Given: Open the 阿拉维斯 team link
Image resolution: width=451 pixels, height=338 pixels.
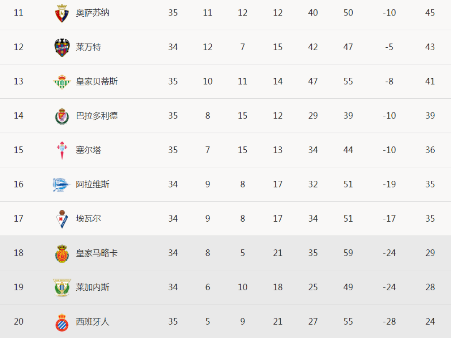Looking at the screenshot, I should point(93,184).
